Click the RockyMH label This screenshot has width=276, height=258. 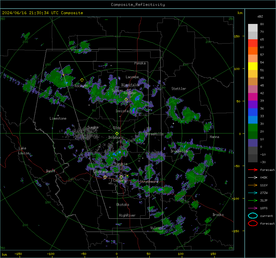(81, 86)
